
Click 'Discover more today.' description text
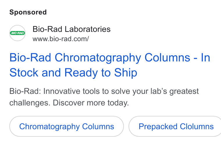tap(91, 103)
